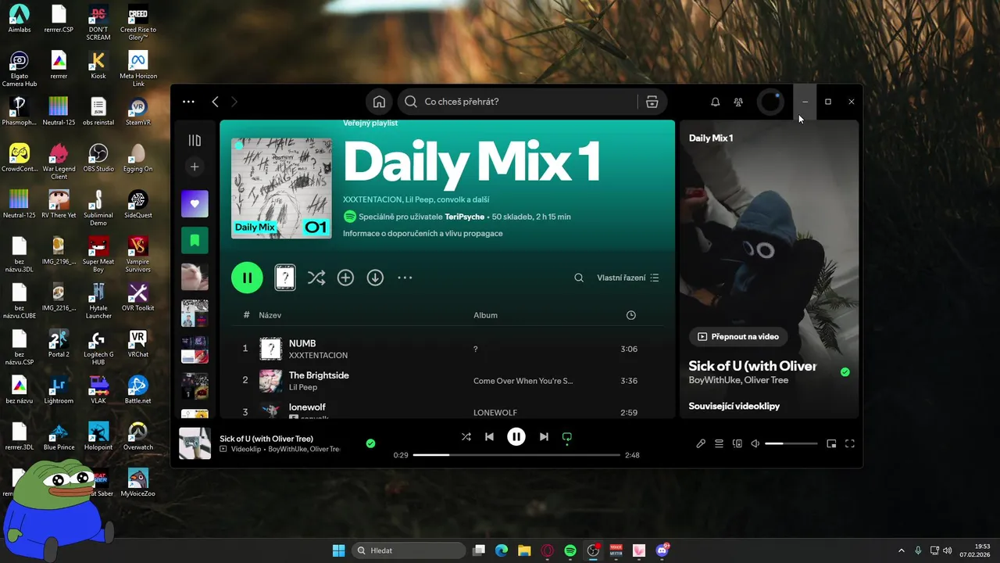Skip to the next track
The height and width of the screenshot is (563, 1000).
coord(544,437)
